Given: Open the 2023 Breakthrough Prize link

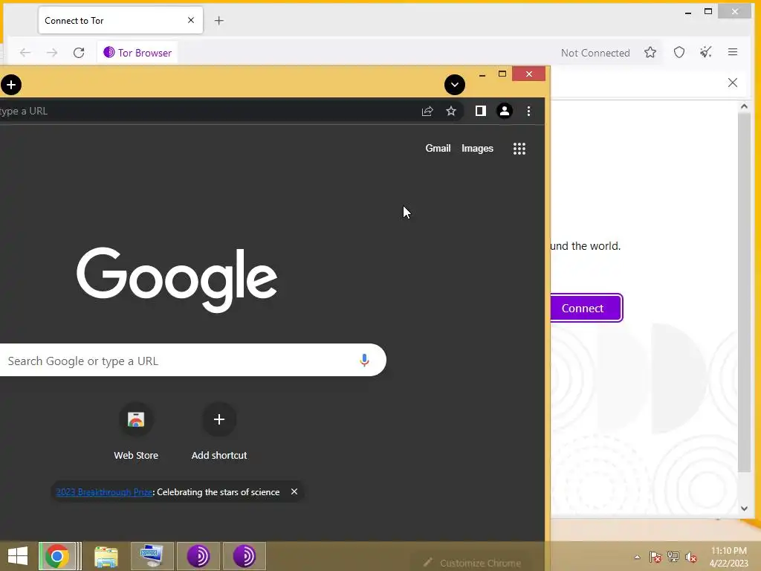Looking at the screenshot, I should click(104, 492).
